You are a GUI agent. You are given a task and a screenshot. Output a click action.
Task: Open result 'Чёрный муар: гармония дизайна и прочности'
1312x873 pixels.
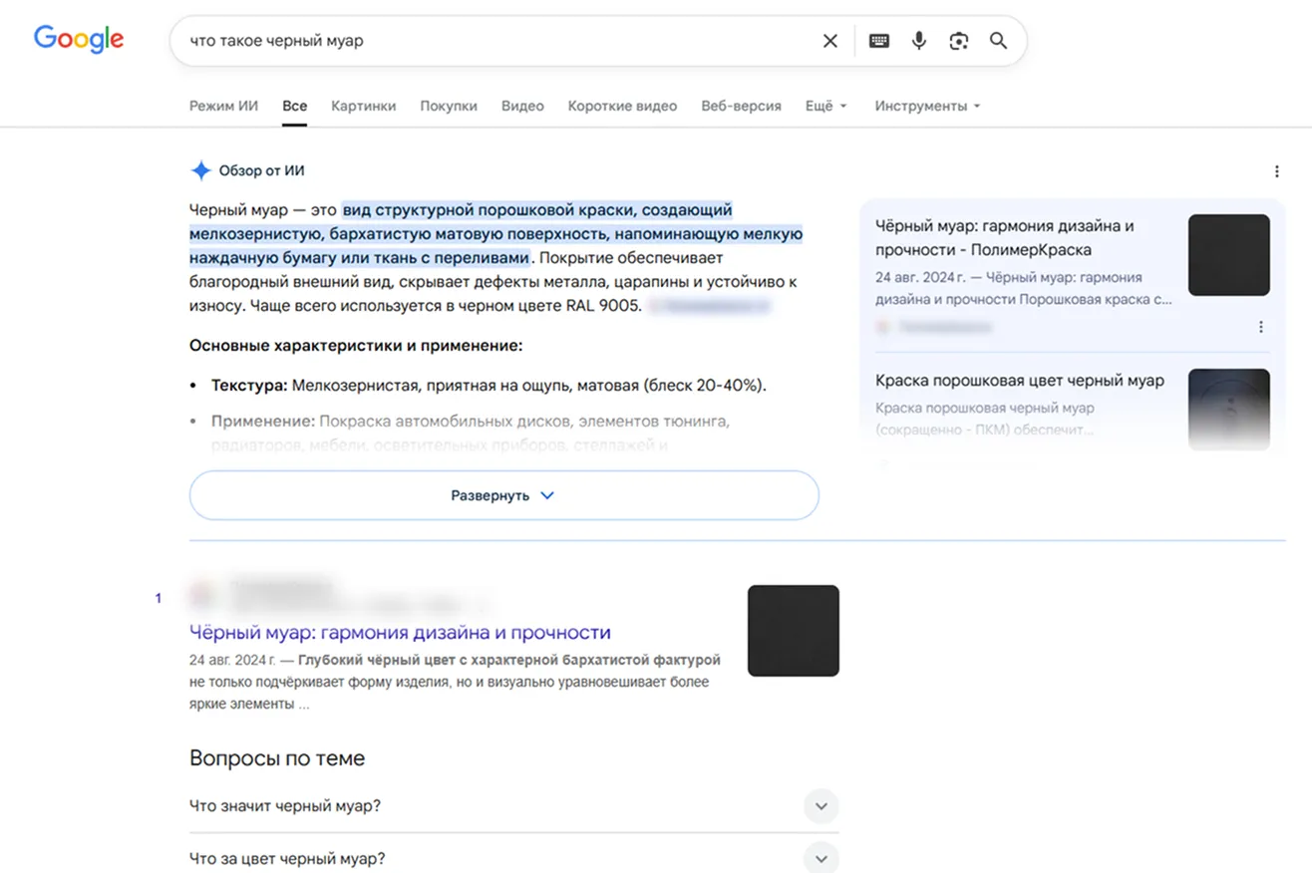click(400, 632)
